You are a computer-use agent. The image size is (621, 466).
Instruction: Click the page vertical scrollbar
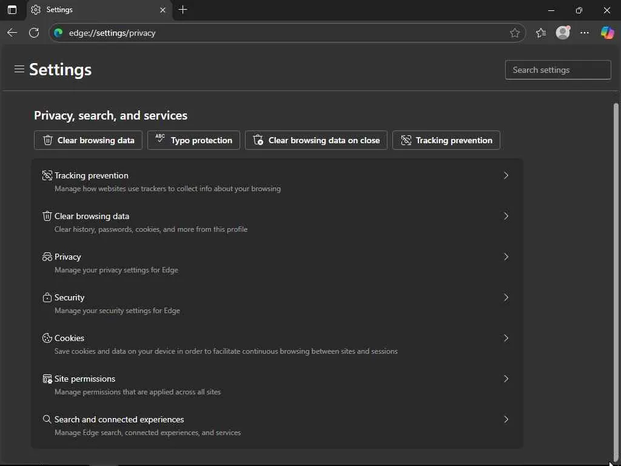pyautogui.click(x=616, y=273)
